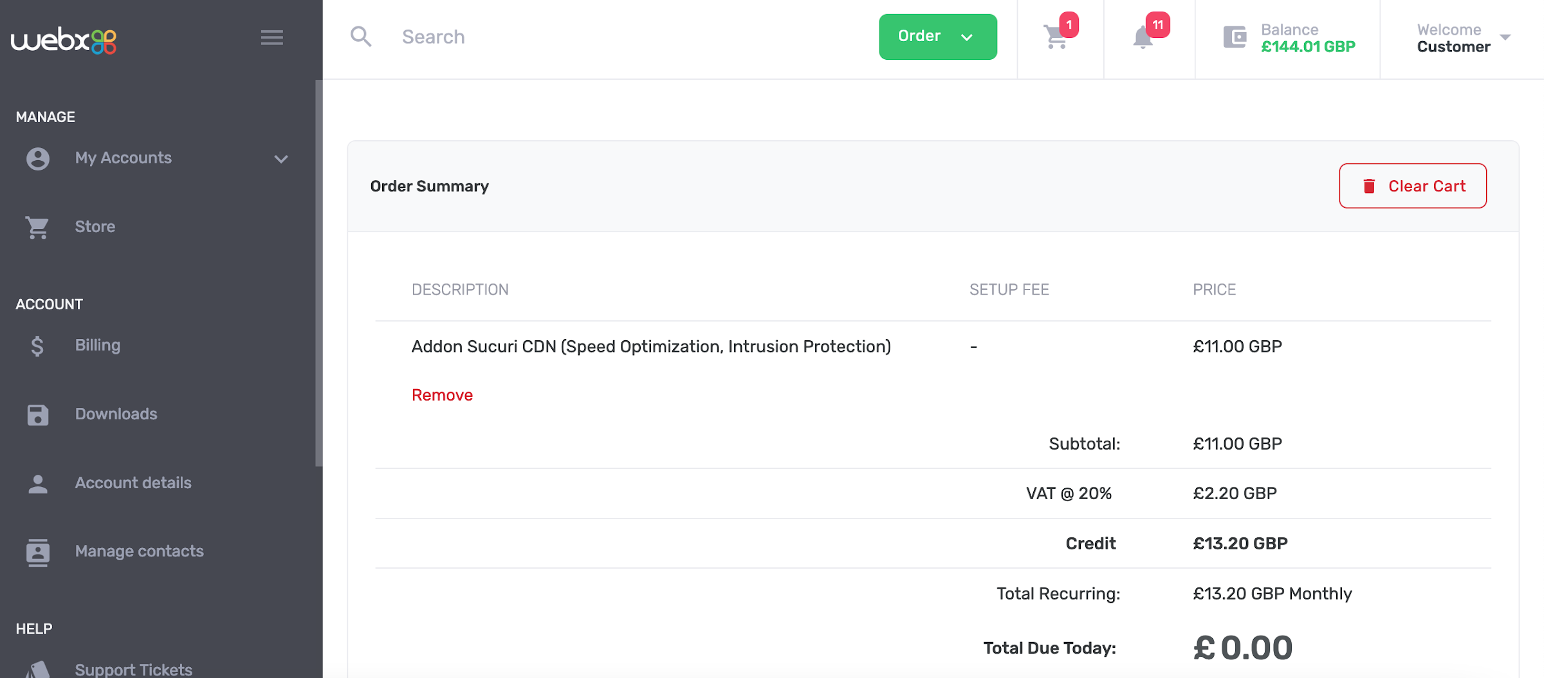Image resolution: width=1544 pixels, height=678 pixels.
Task: Open the Order dropdown button
Action: coord(937,37)
